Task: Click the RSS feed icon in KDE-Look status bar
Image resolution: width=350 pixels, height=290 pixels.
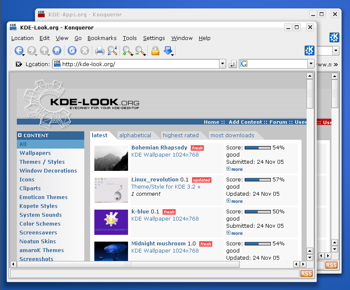Action: (307, 274)
